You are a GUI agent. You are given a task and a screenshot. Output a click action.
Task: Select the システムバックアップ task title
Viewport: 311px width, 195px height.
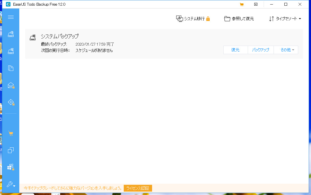point(60,36)
